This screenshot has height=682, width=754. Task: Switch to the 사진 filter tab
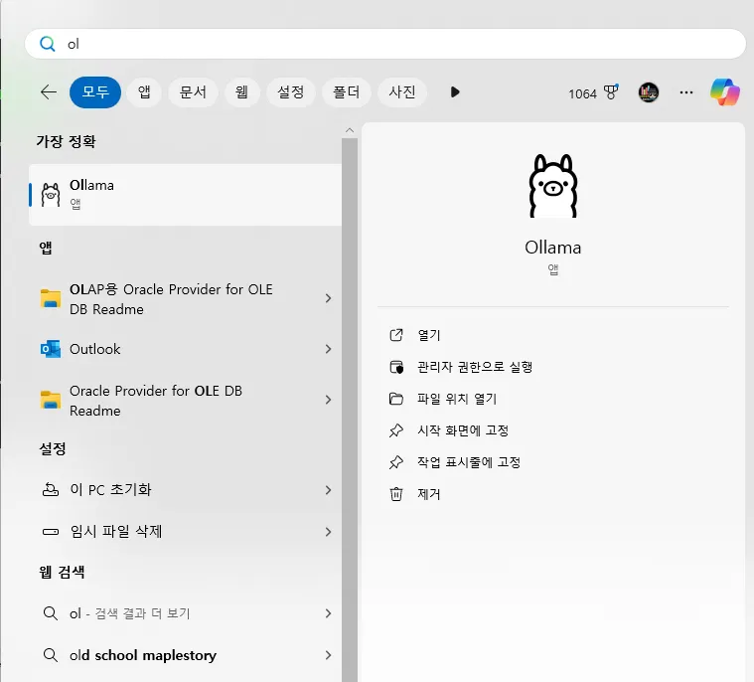[x=402, y=91]
